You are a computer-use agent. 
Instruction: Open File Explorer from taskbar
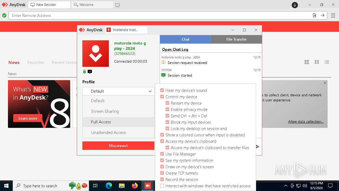tap(122, 186)
